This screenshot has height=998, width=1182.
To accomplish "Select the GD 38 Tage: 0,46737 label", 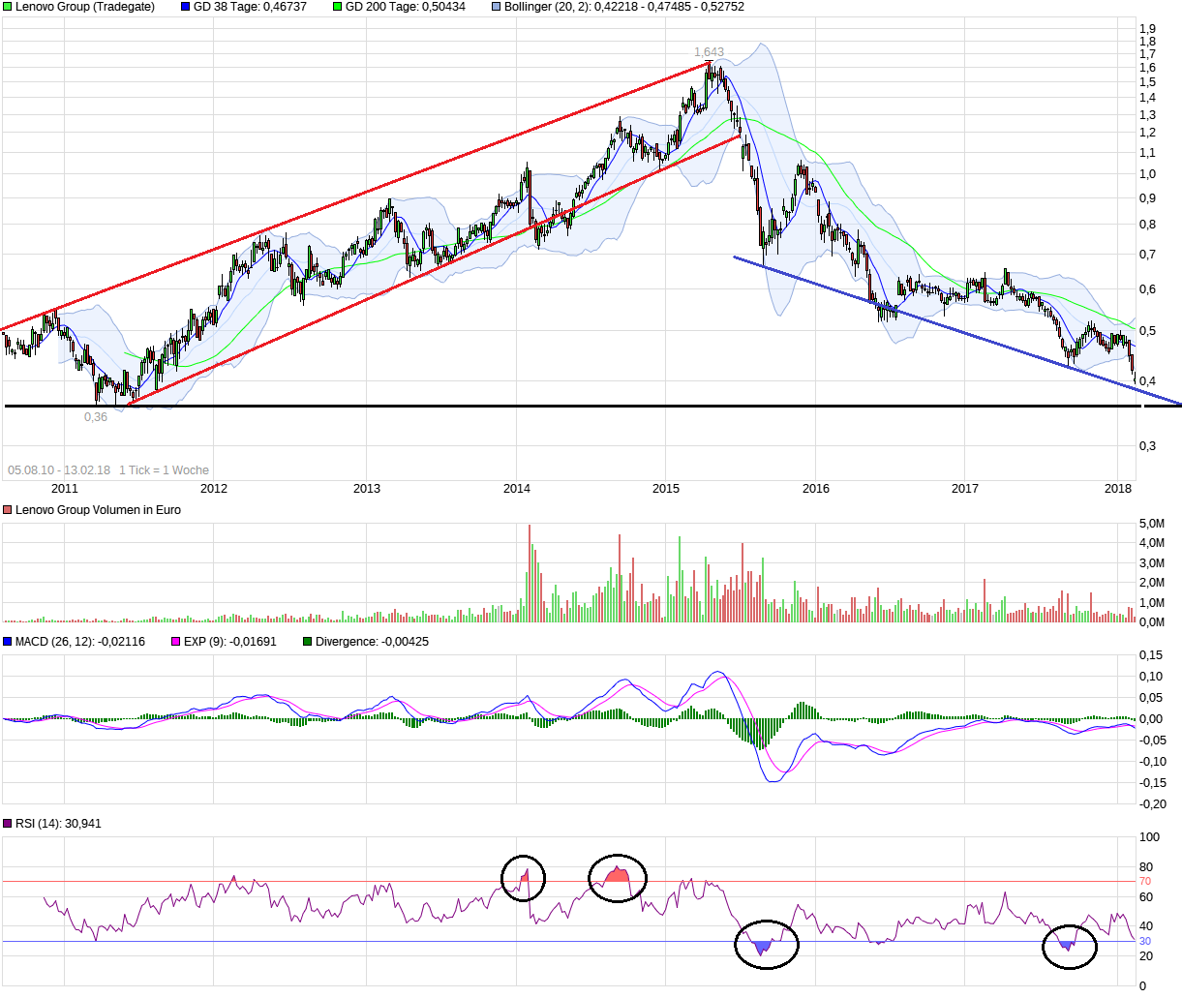I will (x=250, y=7).
